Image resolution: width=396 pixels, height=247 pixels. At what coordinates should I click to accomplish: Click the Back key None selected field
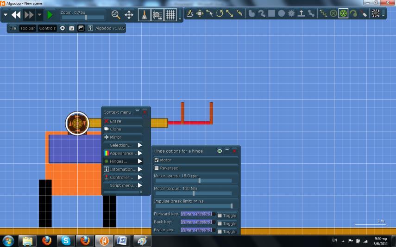pos(196,222)
